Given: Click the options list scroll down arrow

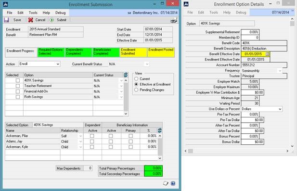Looking at the screenshot, I should (x=126, y=114).
